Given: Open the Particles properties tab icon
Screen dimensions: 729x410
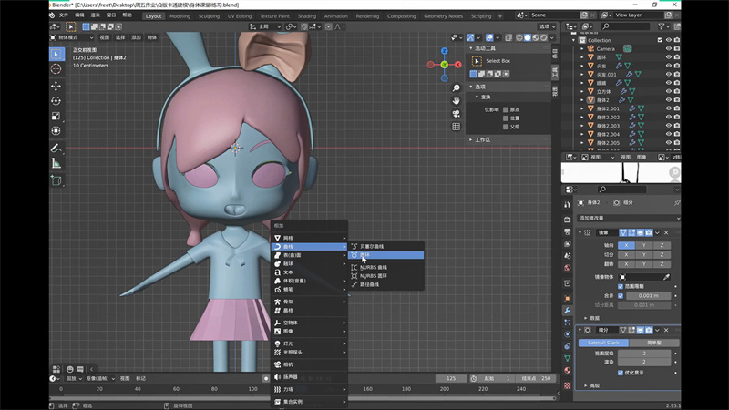Looking at the screenshot, I should pos(567,323).
